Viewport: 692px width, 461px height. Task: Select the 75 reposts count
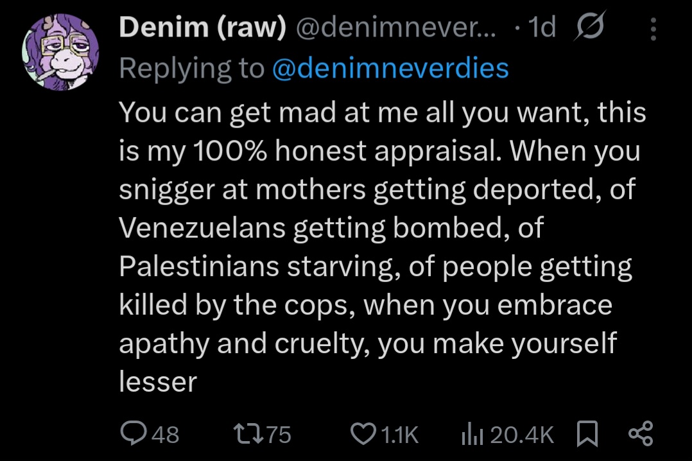point(279,435)
